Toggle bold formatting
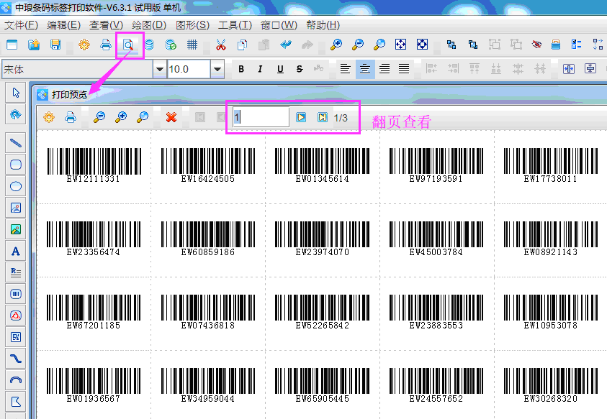 241,69
